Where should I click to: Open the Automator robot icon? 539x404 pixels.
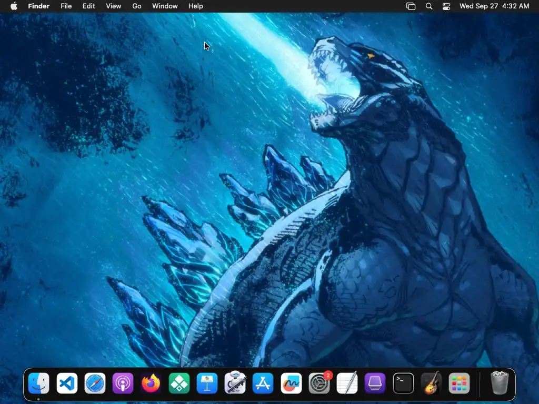235,382
